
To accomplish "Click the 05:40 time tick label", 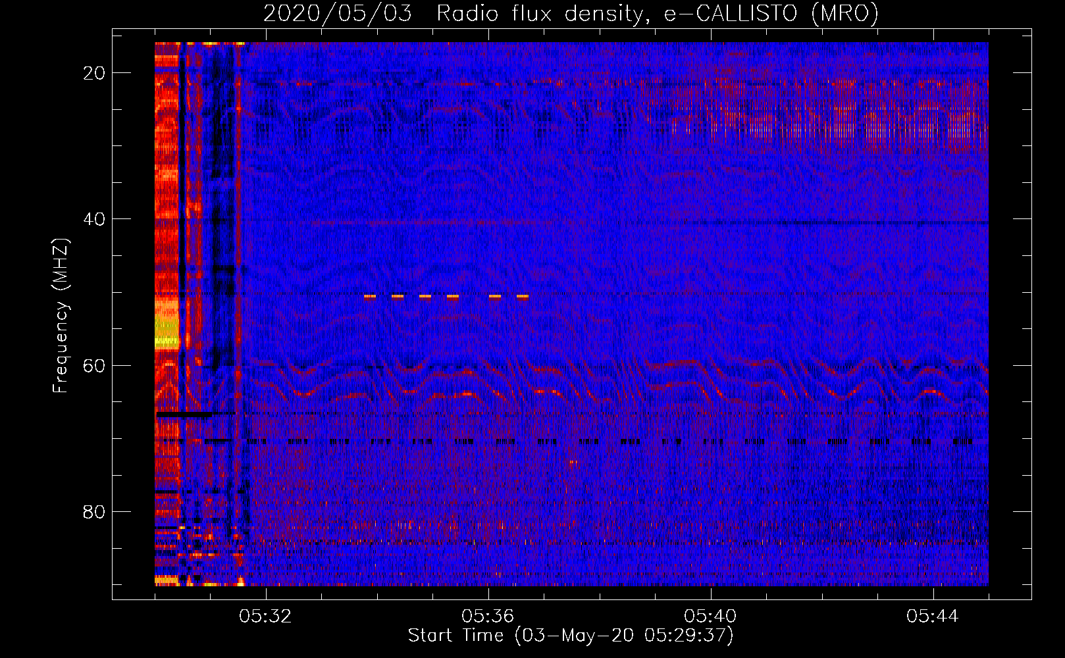I will tap(710, 617).
